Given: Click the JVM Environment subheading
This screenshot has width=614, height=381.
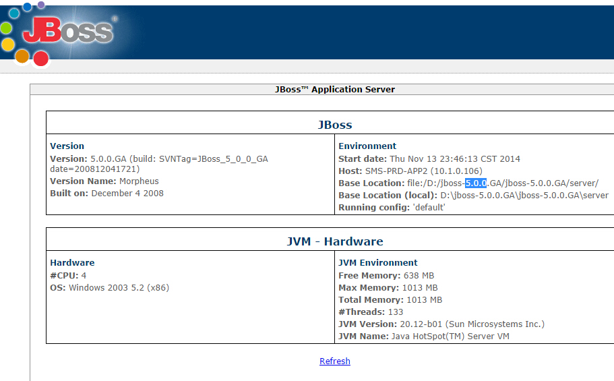Looking at the screenshot, I should tap(378, 262).
